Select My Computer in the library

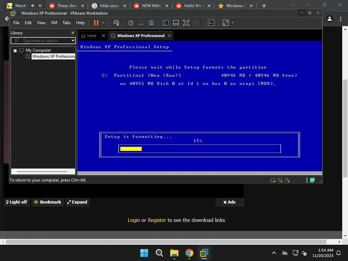coord(38,50)
